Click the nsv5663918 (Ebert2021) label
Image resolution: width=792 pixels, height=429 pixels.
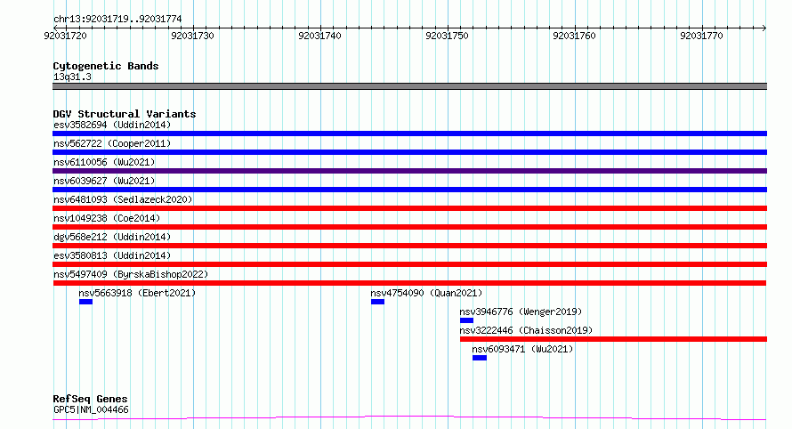click(137, 293)
